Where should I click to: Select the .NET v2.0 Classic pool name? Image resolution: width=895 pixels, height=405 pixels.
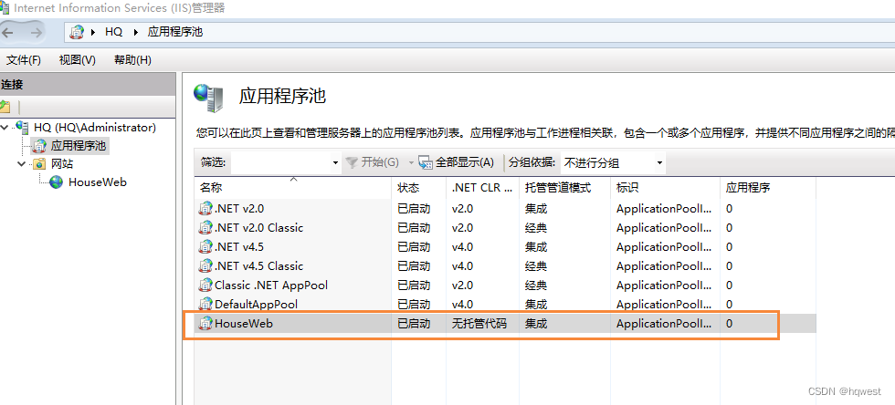pos(258,228)
